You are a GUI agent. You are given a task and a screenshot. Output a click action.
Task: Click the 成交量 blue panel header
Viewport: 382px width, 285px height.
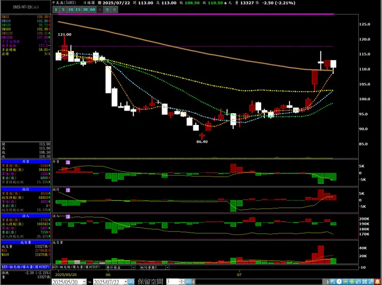(x=26, y=242)
